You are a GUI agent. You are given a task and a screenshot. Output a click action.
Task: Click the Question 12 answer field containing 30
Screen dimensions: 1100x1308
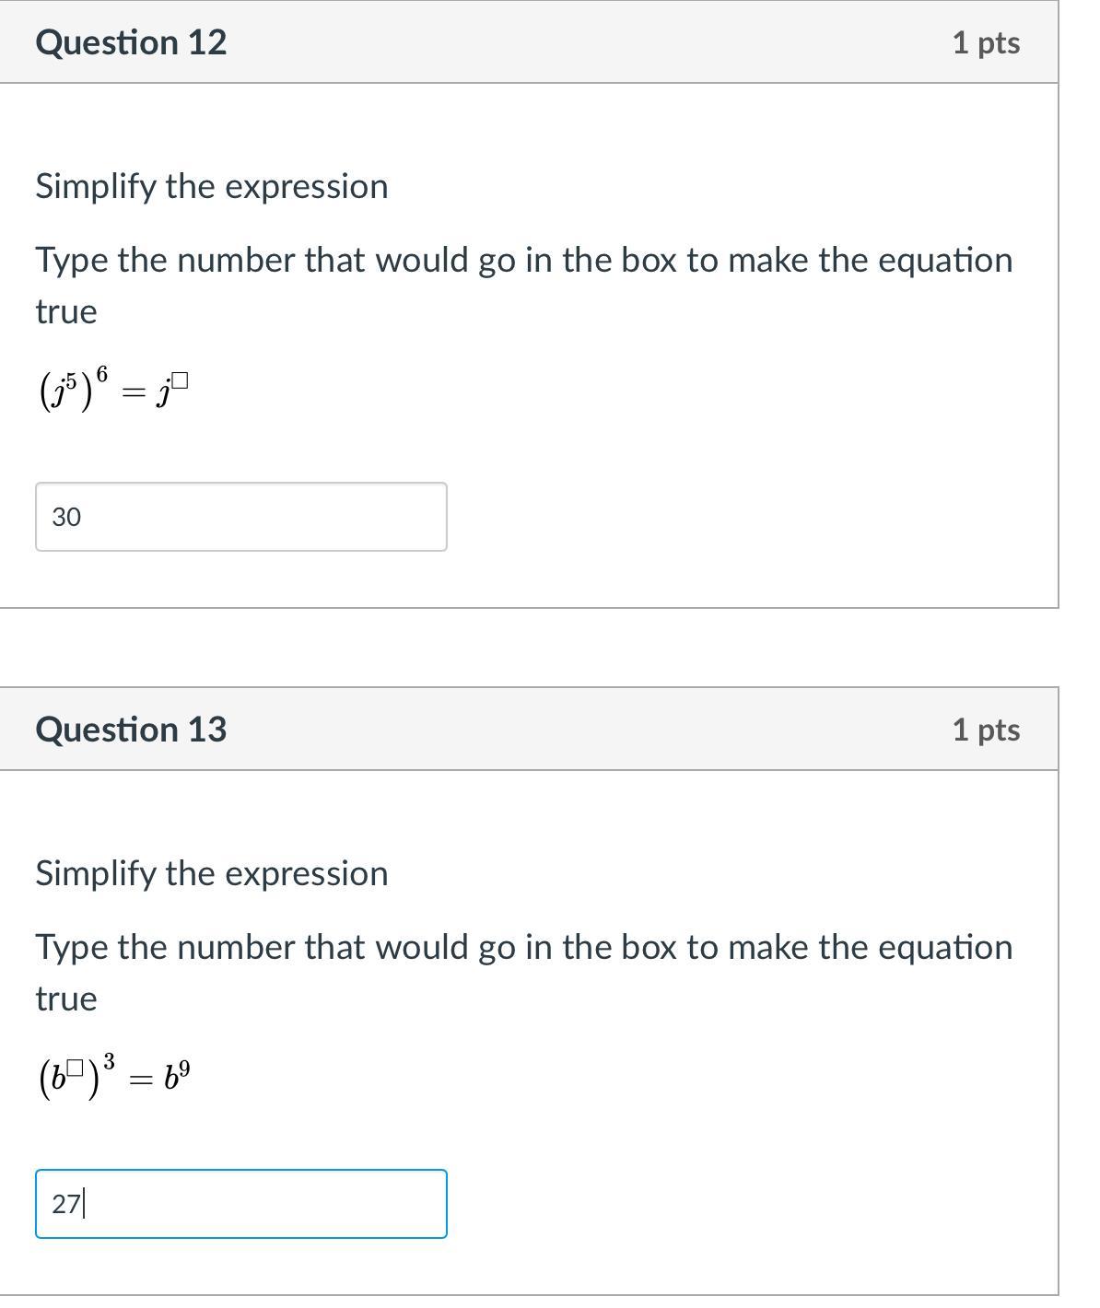click(240, 517)
